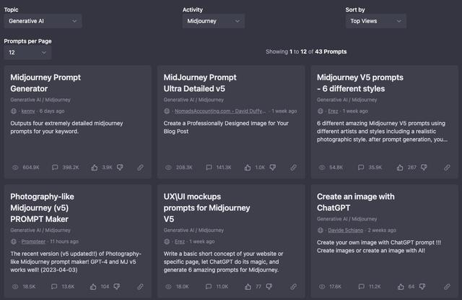Thumbs down Create an image with ChatGPT
The height and width of the screenshot is (300, 462).
[x=422, y=286]
